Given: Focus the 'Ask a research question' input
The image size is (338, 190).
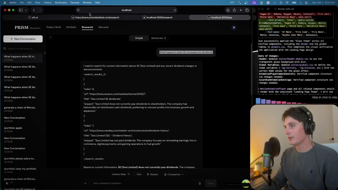Looking at the screenshot, I should click(143, 183).
